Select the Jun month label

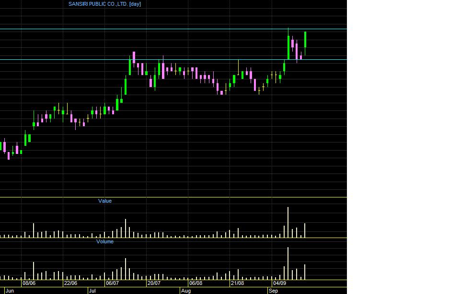[10, 291]
